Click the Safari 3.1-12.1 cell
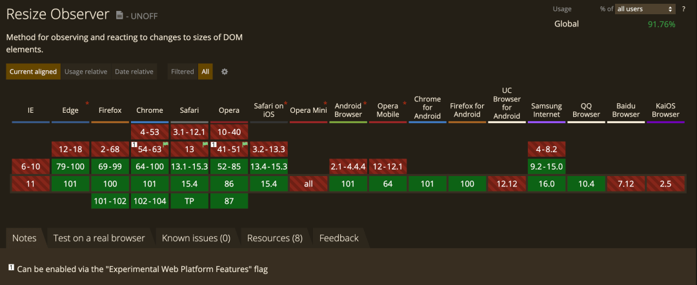Image resolution: width=697 pixels, height=285 pixels. click(x=189, y=132)
